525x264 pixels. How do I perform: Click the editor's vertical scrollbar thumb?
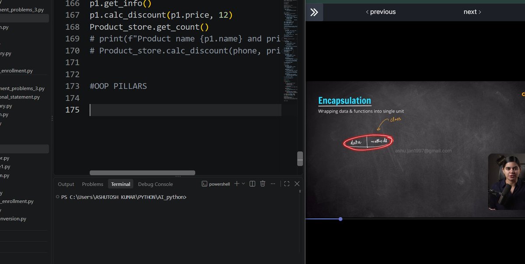coord(300,158)
